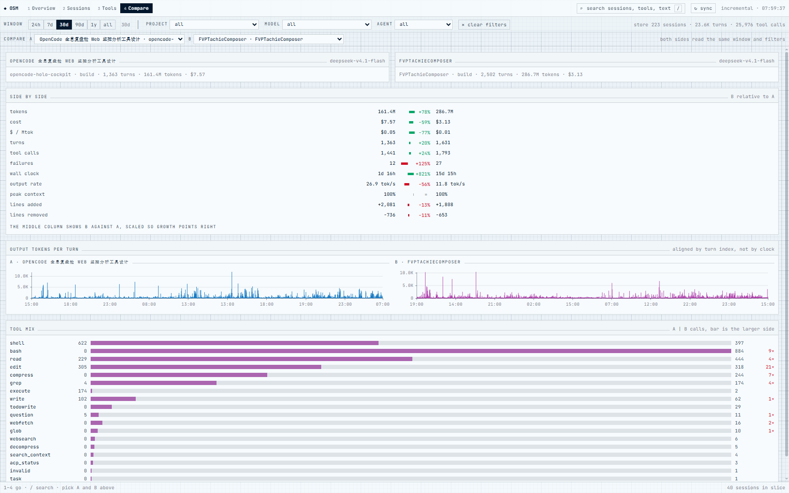This screenshot has height=493, width=789.
Task: Click the bash tool mix bar
Action: [411, 351]
